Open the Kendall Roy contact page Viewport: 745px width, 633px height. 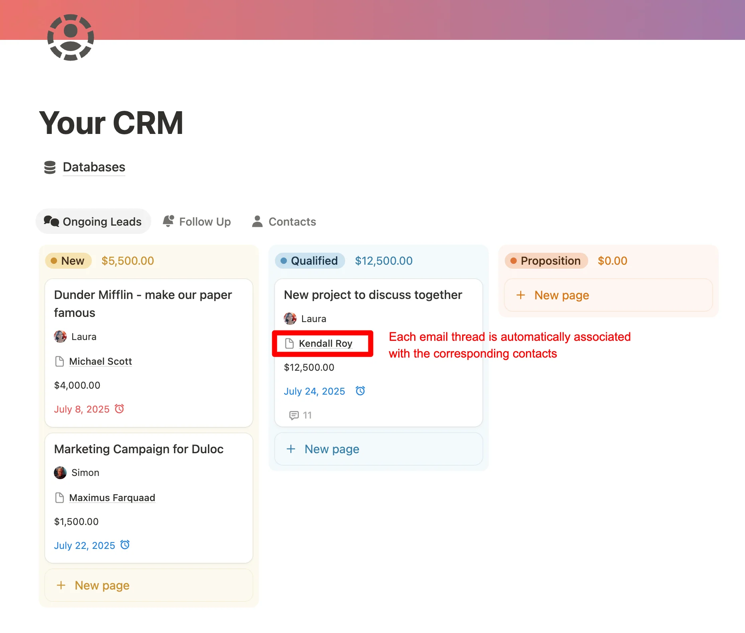[325, 344]
